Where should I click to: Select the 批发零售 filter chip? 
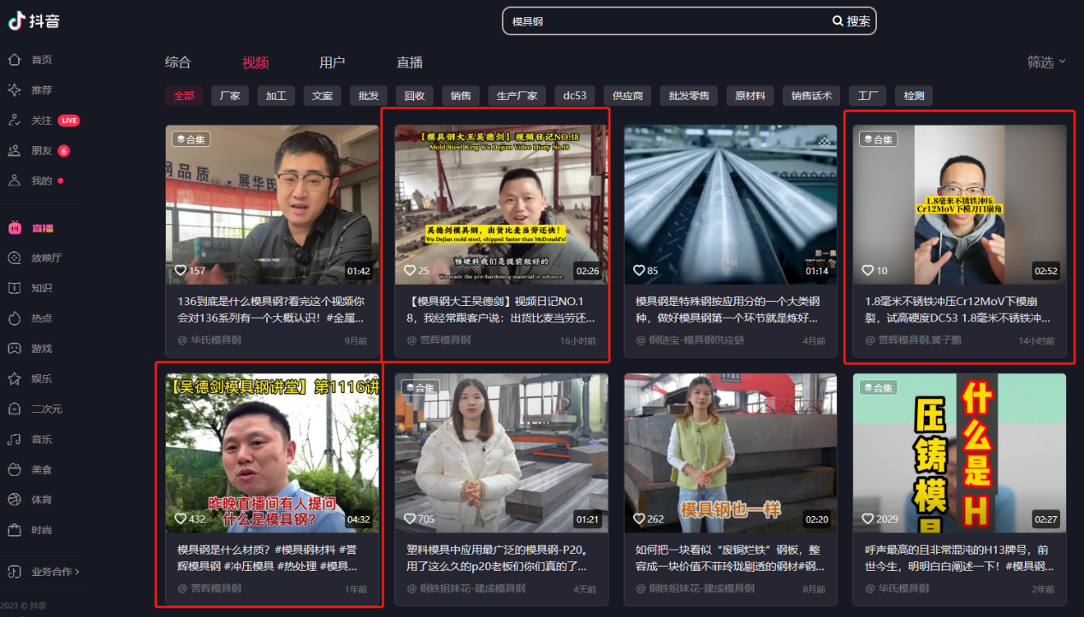pyautogui.click(x=689, y=96)
